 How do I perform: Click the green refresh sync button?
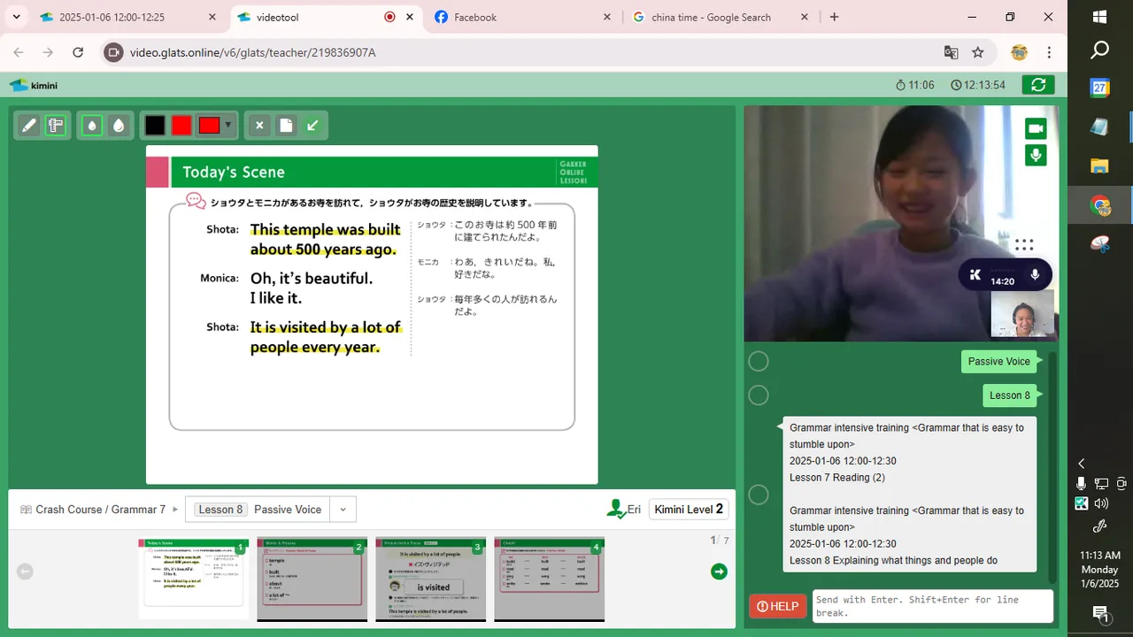[x=1038, y=85]
